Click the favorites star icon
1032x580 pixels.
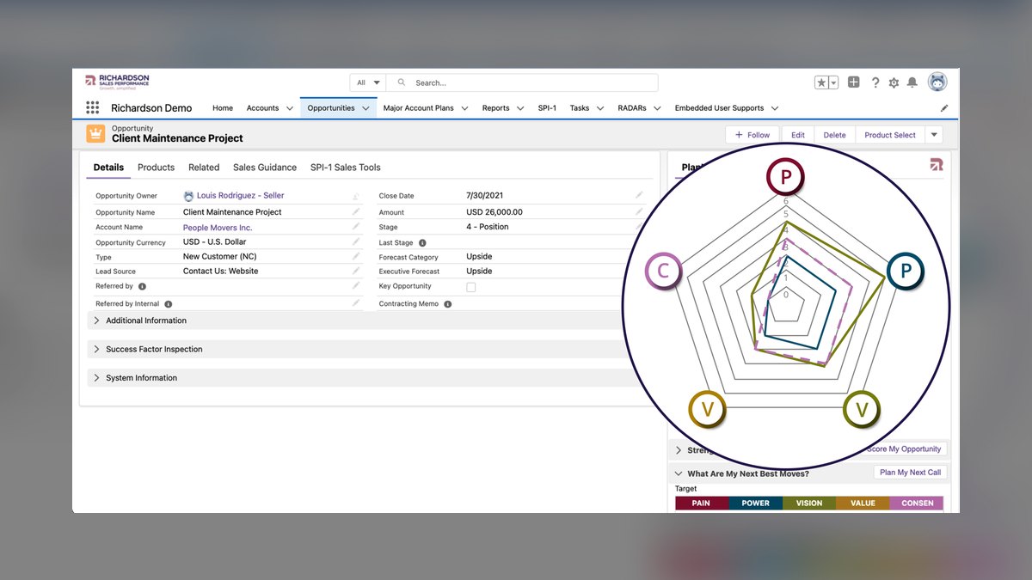pos(822,82)
